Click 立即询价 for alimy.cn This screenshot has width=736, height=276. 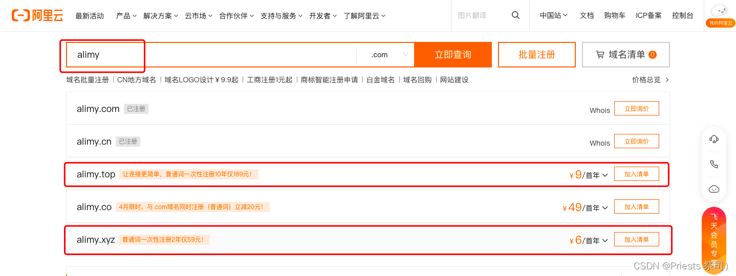pyautogui.click(x=637, y=141)
